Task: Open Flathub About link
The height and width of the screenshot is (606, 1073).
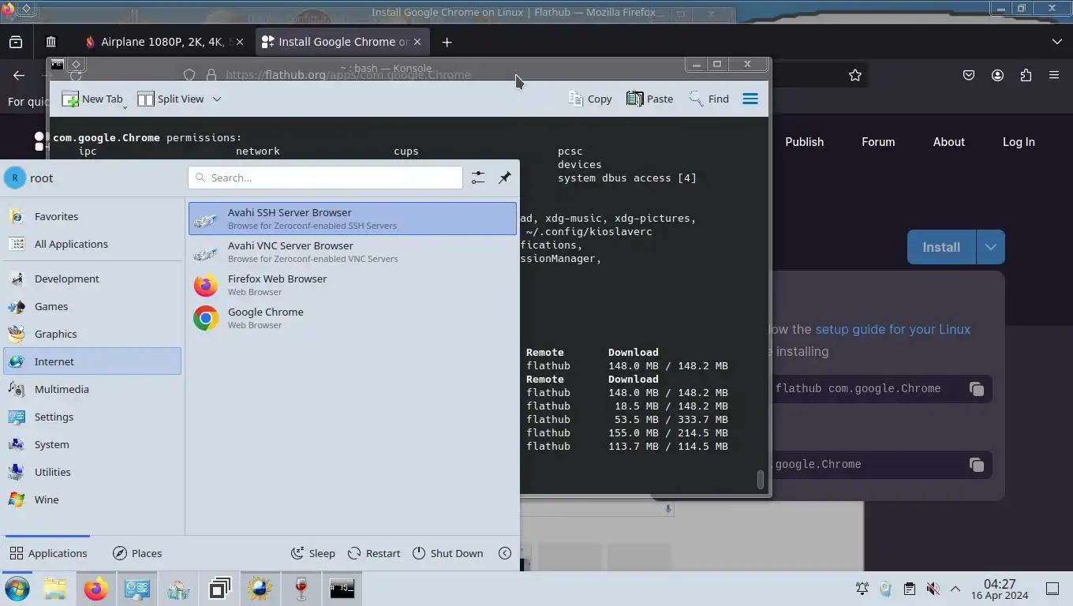Action: pyautogui.click(x=949, y=142)
